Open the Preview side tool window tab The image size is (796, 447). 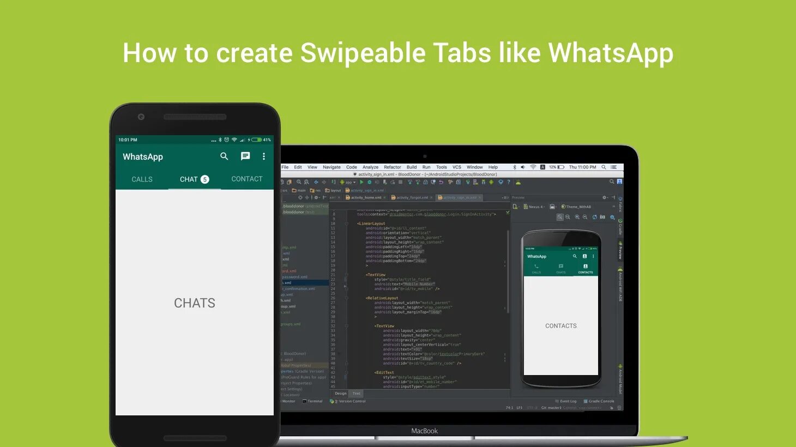click(620, 251)
